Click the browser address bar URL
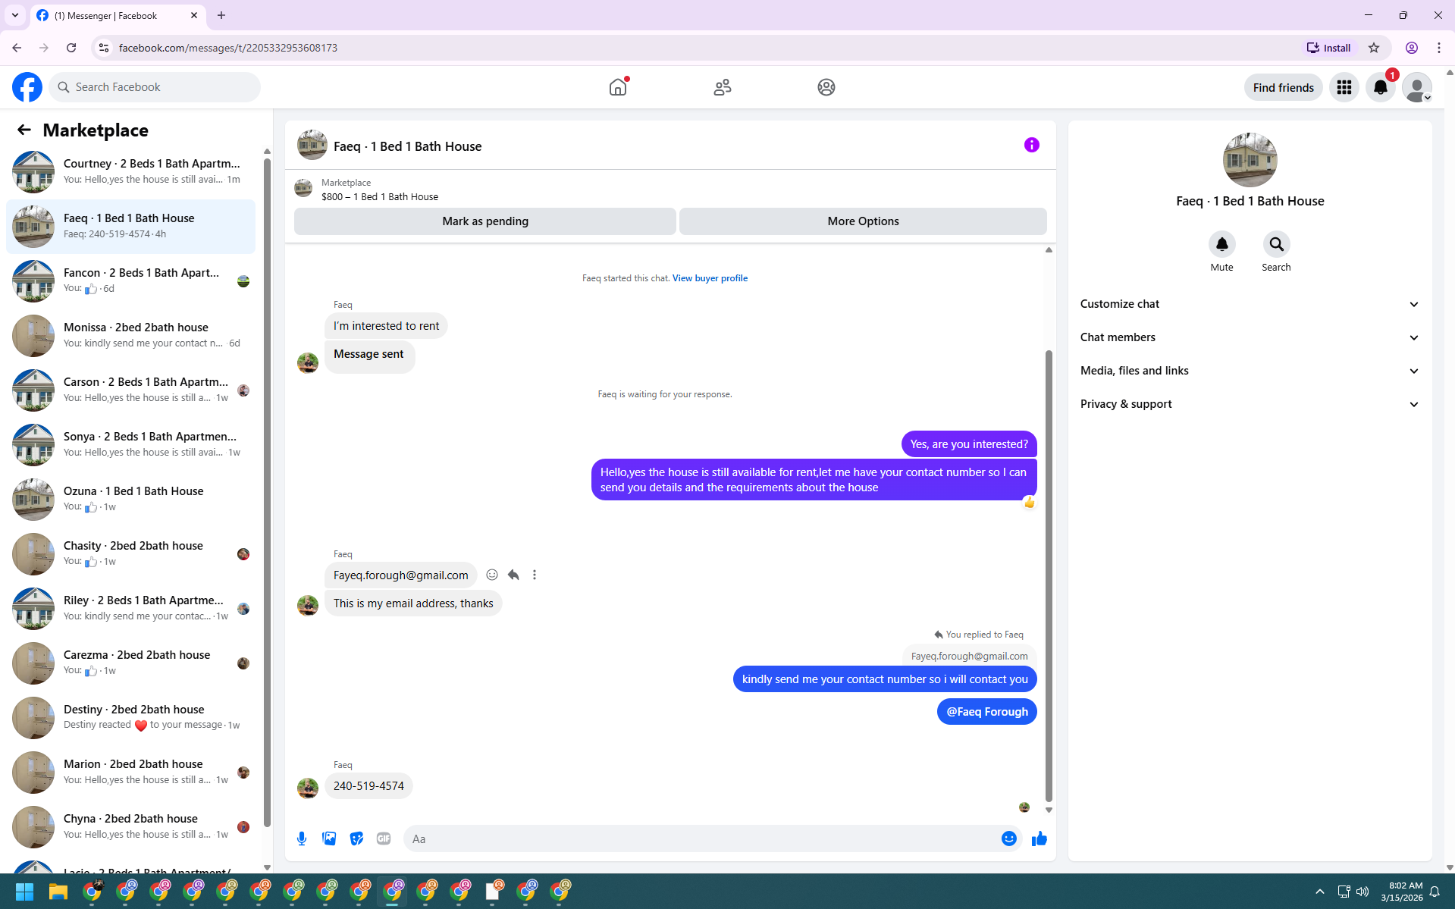The height and width of the screenshot is (909, 1455). (x=228, y=48)
